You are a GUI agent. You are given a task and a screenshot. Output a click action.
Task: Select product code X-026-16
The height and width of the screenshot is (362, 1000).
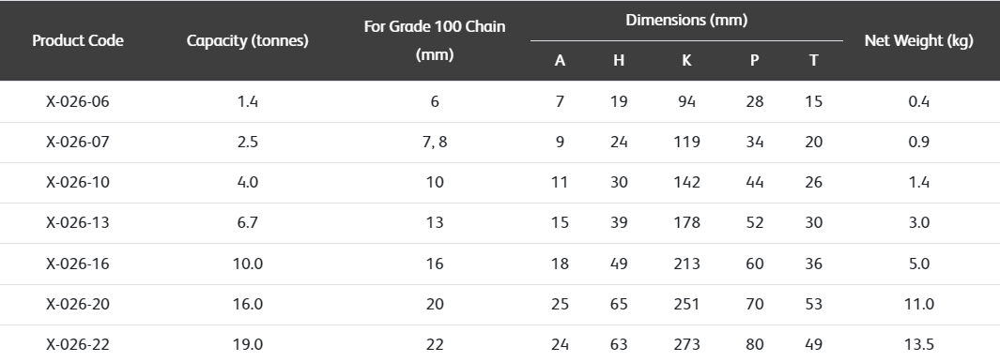78,264
